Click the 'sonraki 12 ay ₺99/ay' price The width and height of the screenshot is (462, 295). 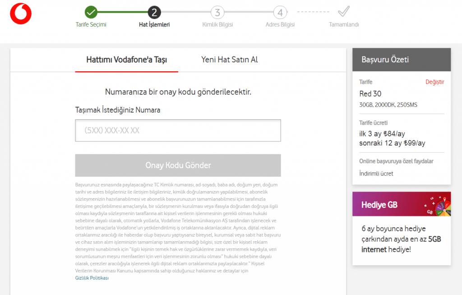tap(392, 143)
